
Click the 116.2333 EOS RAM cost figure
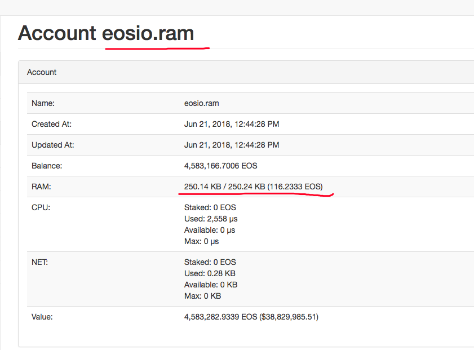point(293,187)
